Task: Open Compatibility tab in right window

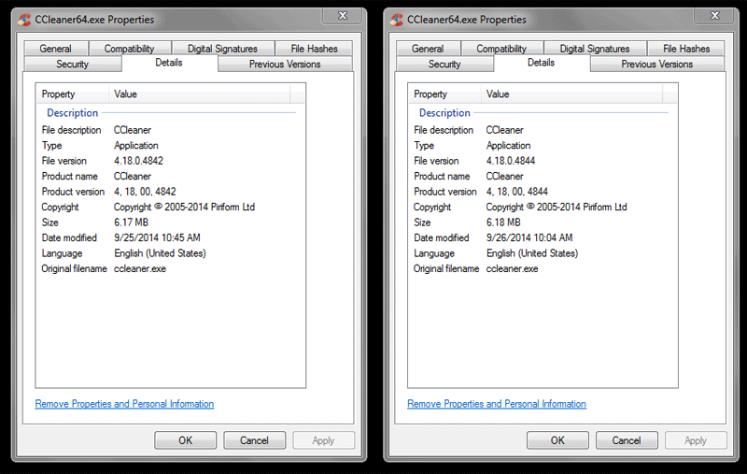Action: coord(501,49)
